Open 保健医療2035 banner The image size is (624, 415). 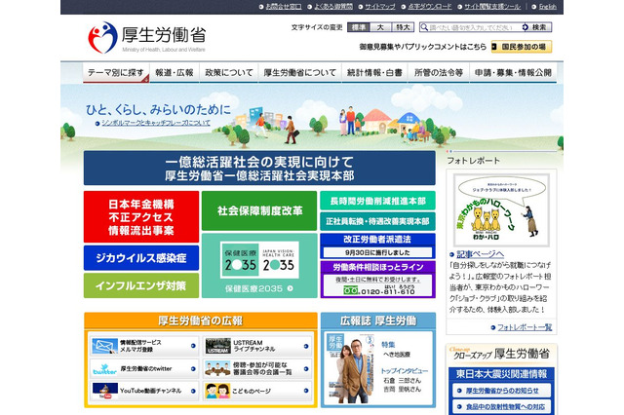coord(259,266)
